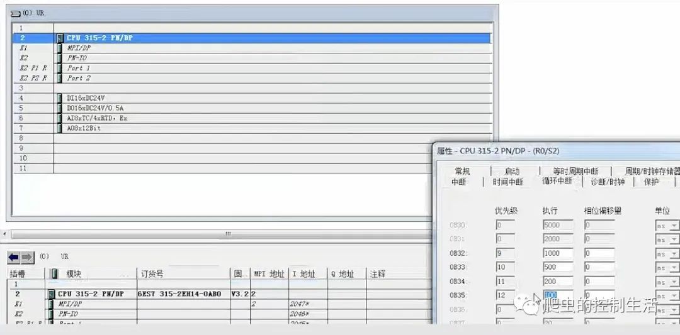Open the unit dropdown for OB34
680x335 pixels.
point(674,282)
